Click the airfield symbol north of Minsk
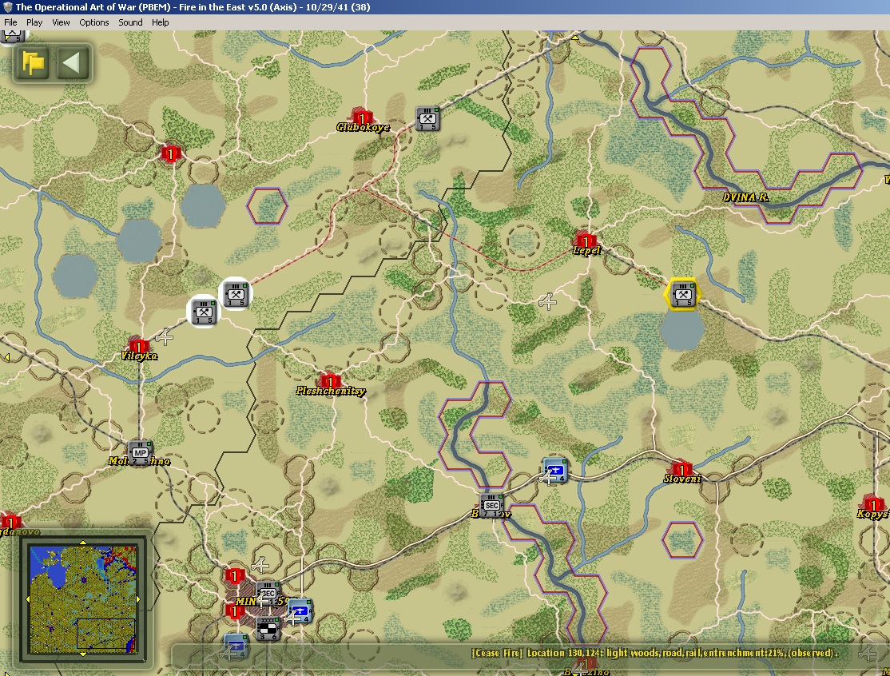The width and height of the screenshot is (890, 676). tap(260, 565)
